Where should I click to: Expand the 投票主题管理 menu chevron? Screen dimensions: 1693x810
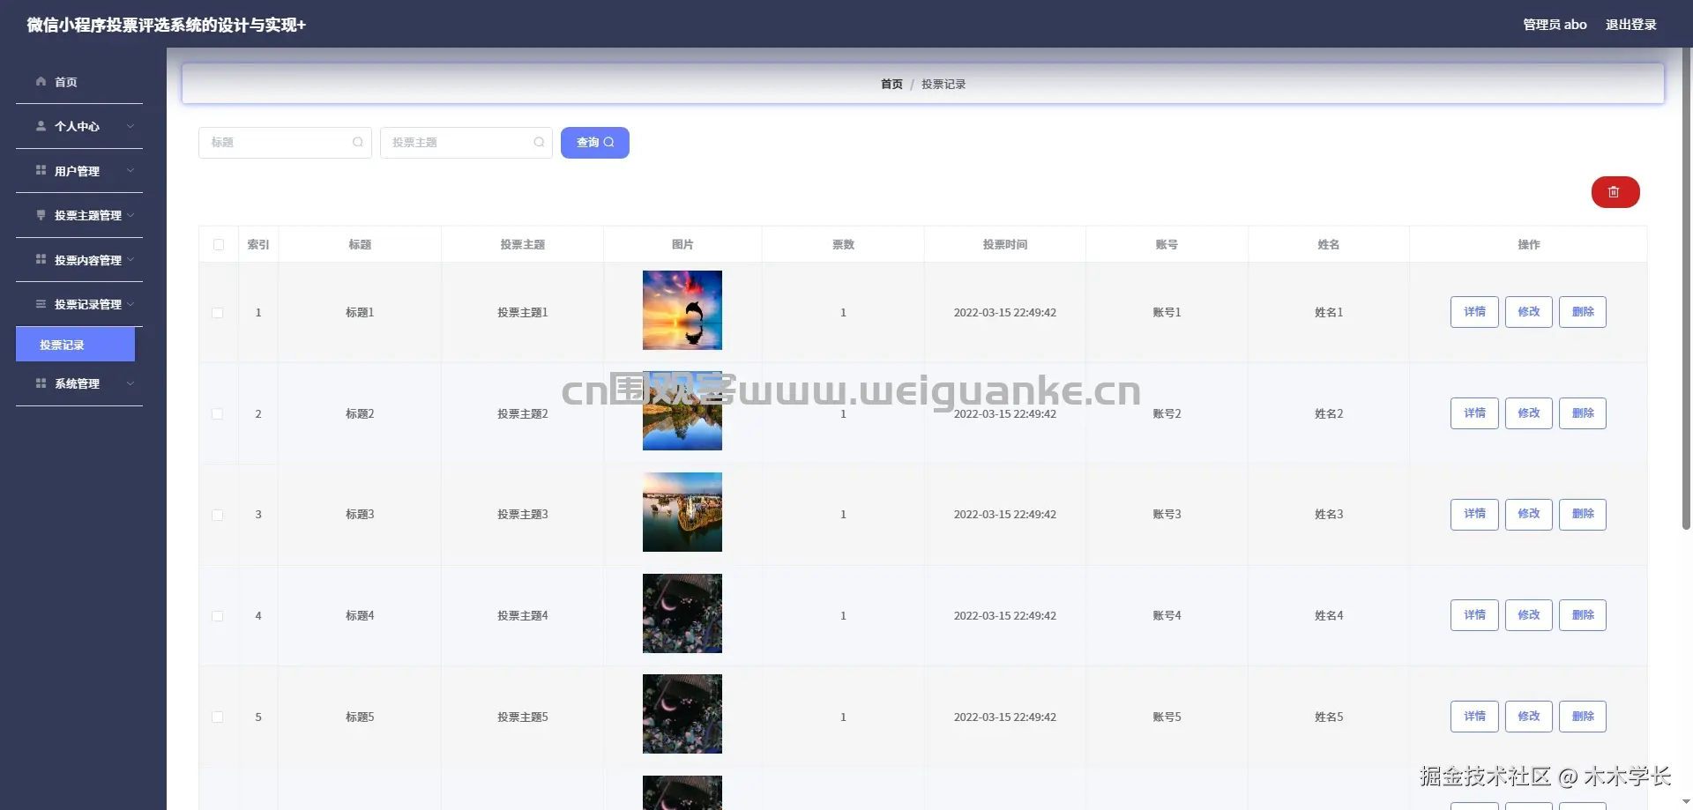131,215
